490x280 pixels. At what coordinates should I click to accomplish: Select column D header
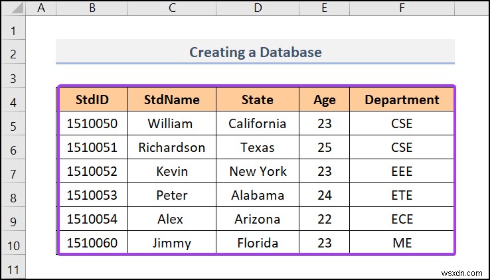[x=257, y=8]
